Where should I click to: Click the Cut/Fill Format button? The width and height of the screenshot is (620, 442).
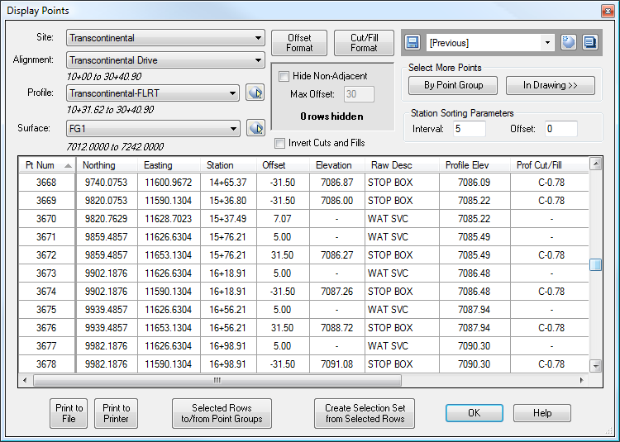click(365, 43)
